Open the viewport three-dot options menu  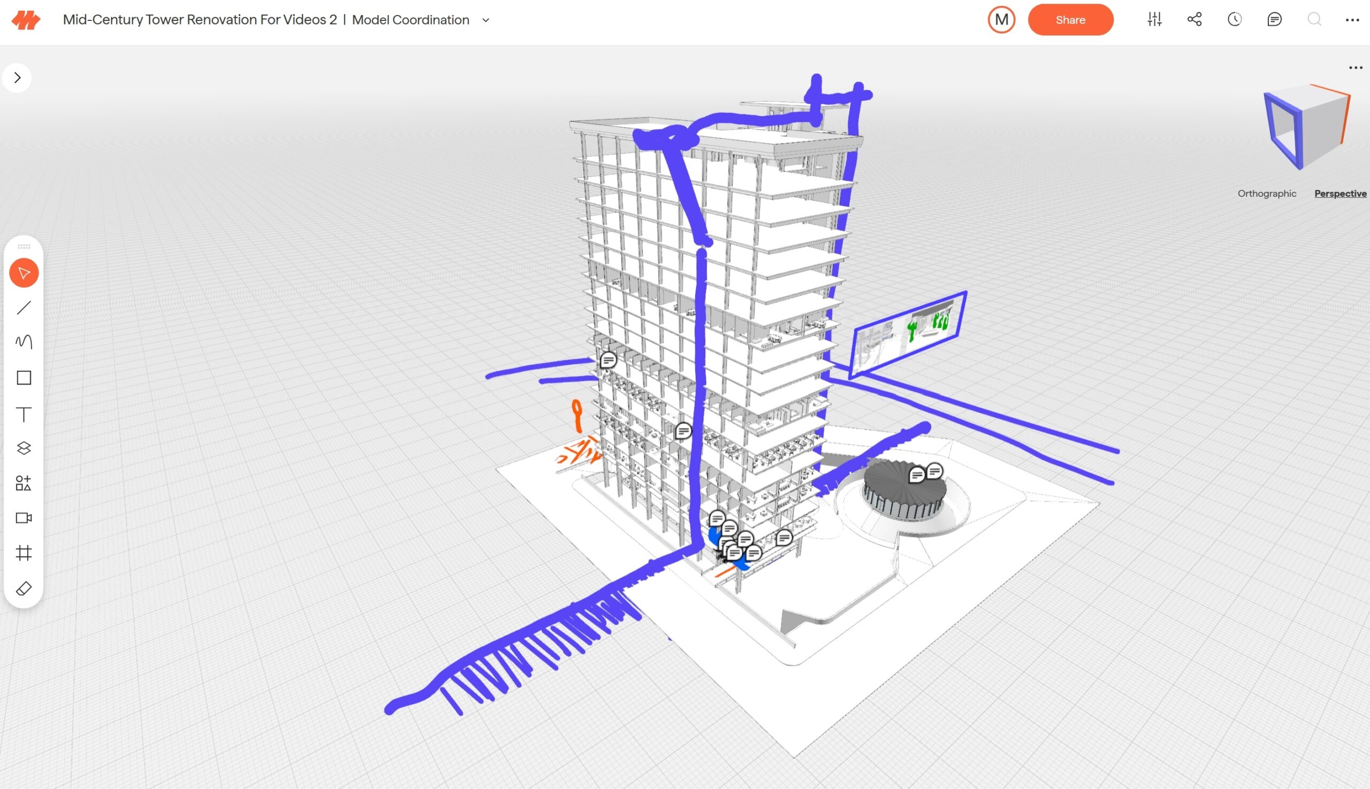(1355, 68)
